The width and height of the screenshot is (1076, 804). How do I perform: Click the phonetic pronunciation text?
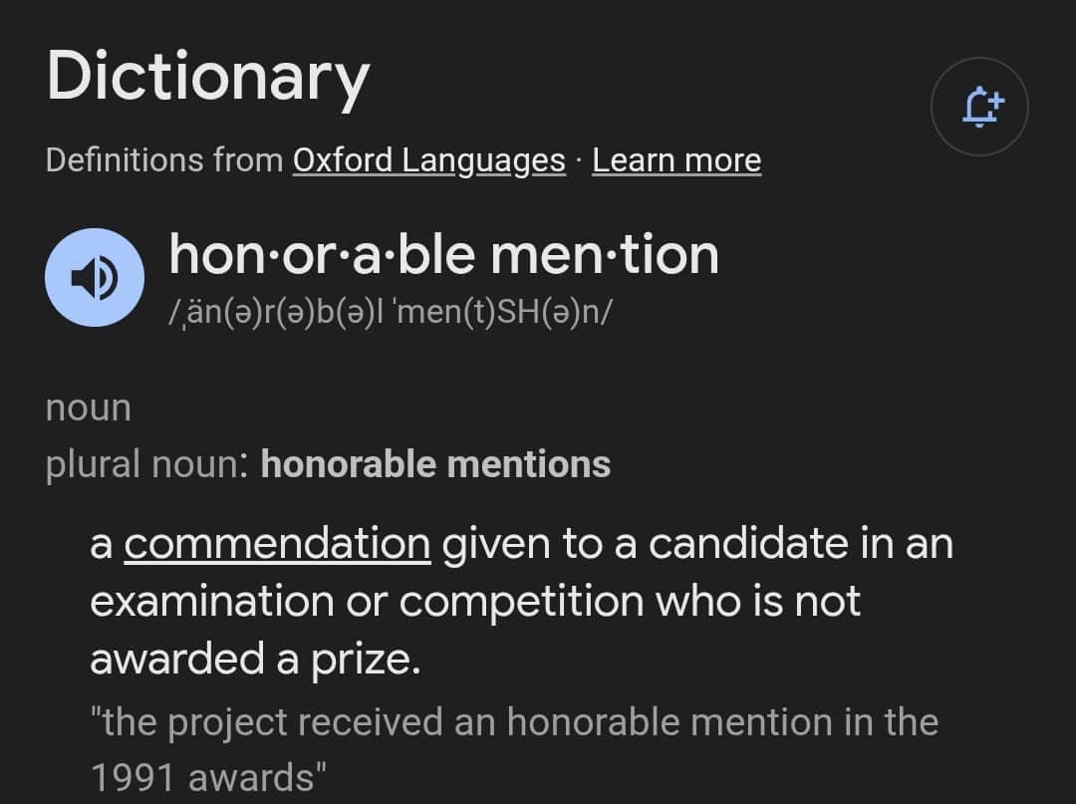[x=391, y=312]
